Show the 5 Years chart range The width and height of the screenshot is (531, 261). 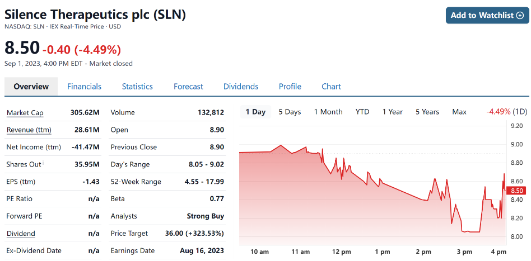click(427, 112)
